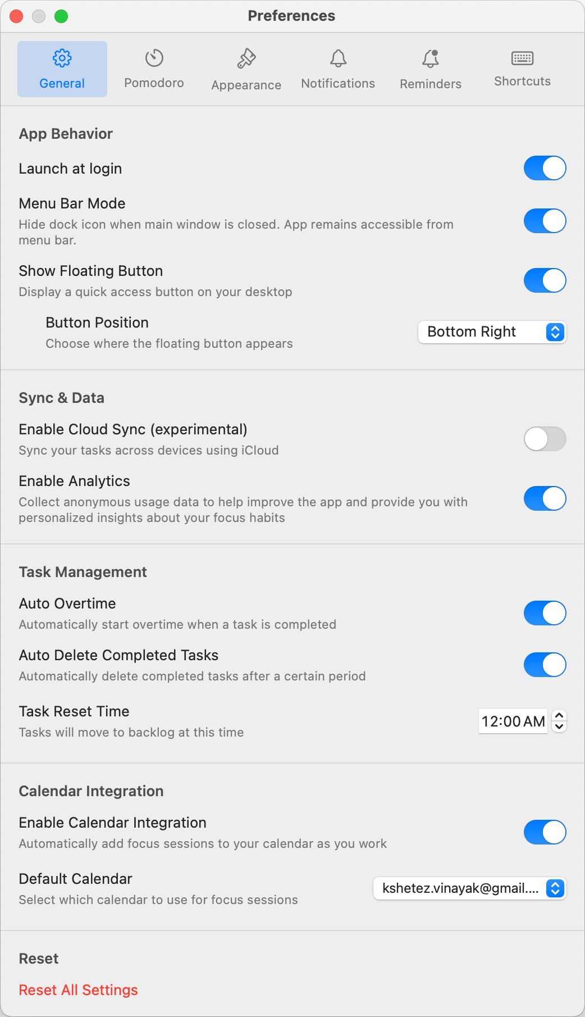Switch to the Notifications tab label
The width and height of the screenshot is (585, 1017).
(x=338, y=83)
